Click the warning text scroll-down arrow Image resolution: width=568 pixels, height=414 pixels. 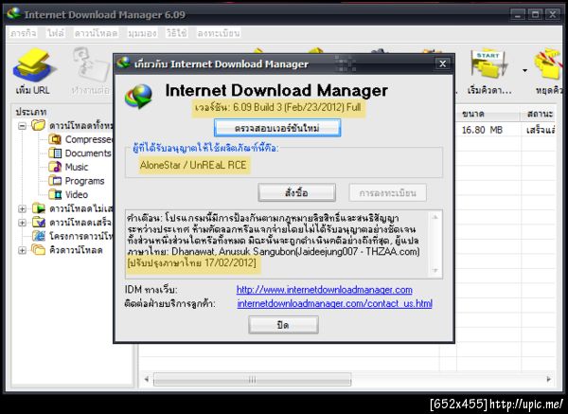point(435,270)
